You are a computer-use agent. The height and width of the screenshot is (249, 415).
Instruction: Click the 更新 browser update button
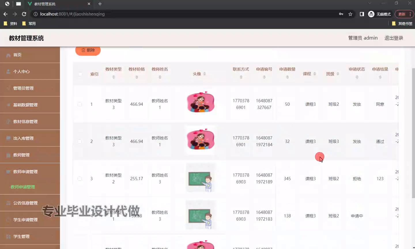pos(404,14)
